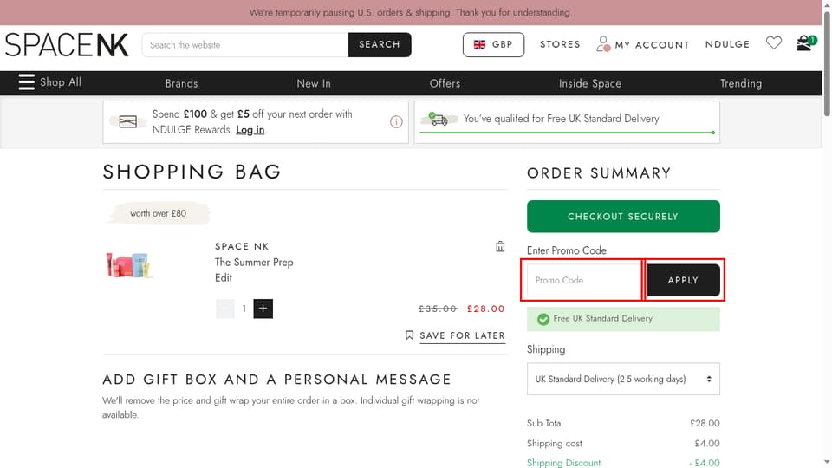Open the New In menu
The image size is (832, 468).
(x=314, y=83)
